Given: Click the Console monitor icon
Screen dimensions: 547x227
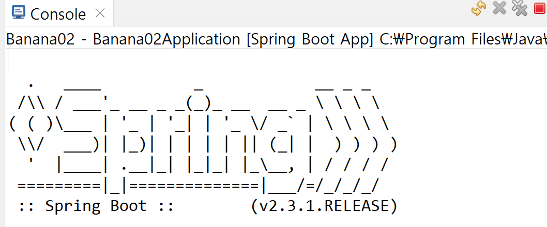Looking at the screenshot, I should pos(18,12).
